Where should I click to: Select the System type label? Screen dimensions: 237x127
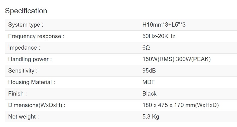pos(26,25)
